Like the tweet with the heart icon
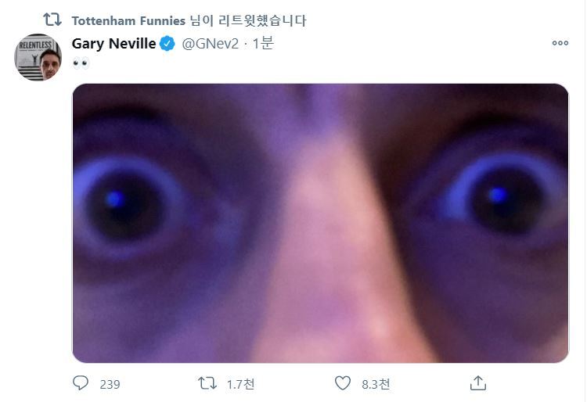The width and height of the screenshot is (587, 402). tap(342, 383)
